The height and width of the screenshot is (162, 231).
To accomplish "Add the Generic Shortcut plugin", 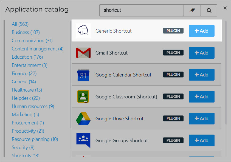I will (202, 31).
